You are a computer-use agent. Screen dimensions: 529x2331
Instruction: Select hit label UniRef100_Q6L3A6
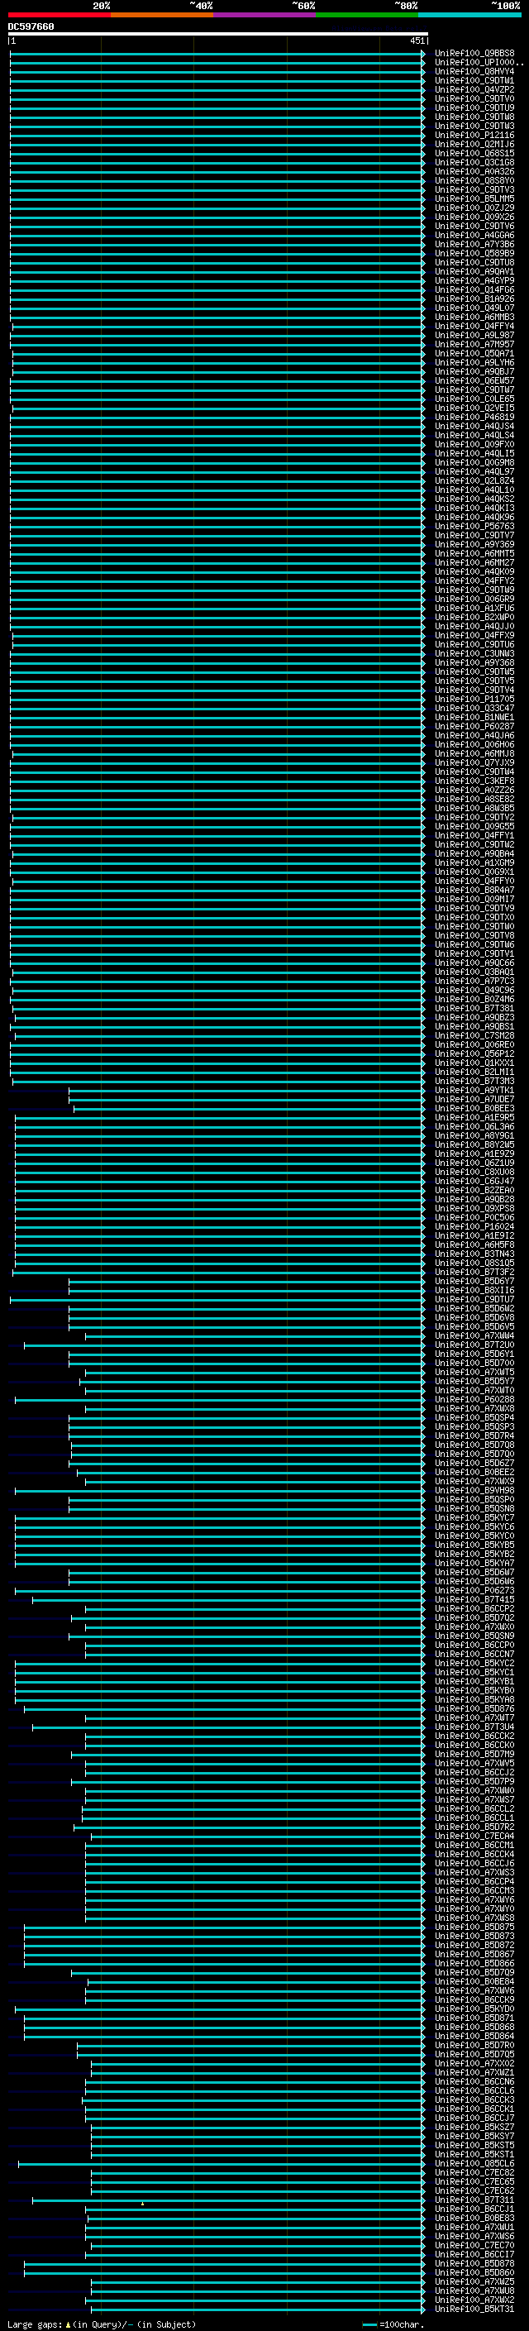[x=474, y=1126]
